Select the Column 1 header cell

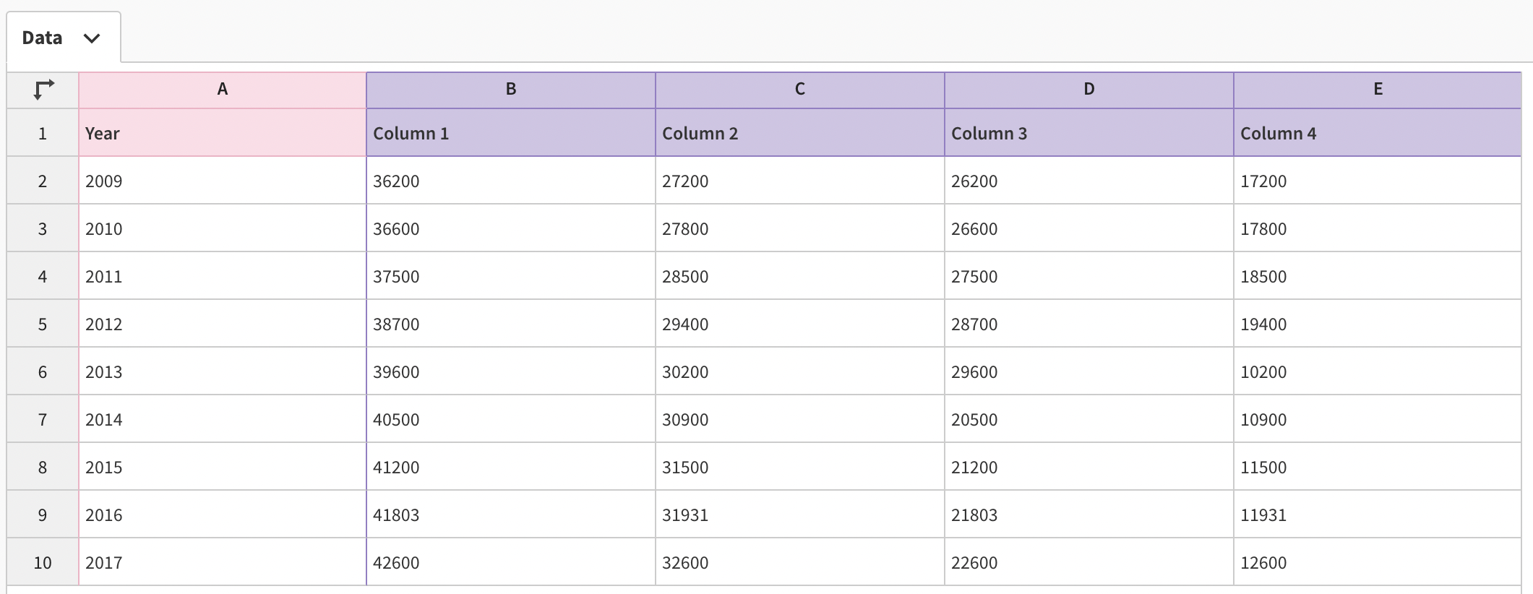coord(511,133)
